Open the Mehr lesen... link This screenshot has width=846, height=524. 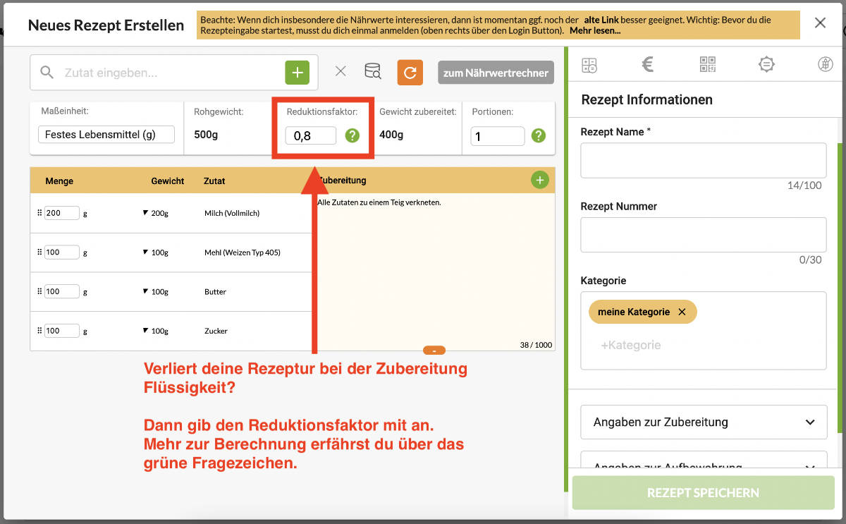tap(595, 30)
